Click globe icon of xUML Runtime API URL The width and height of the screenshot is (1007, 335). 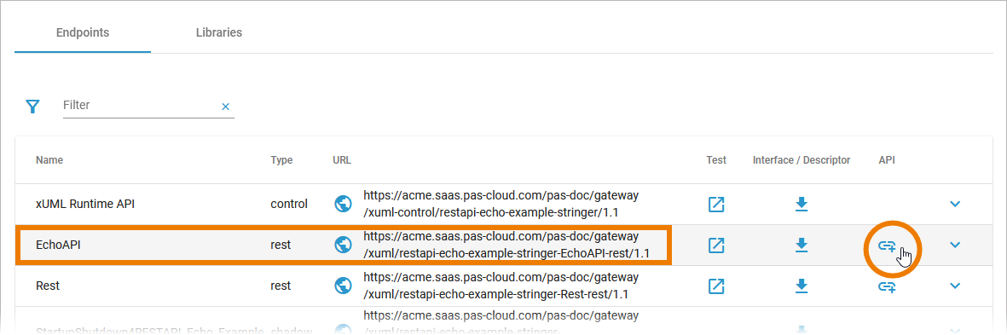pos(344,204)
